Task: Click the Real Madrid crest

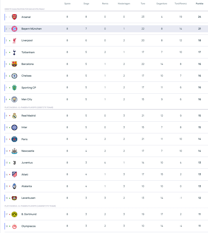Action: pyautogui.click(x=14, y=116)
